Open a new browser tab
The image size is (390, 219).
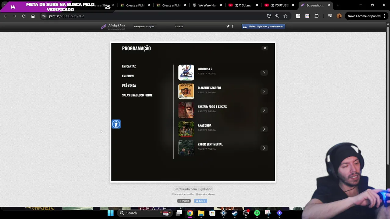point(338,5)
